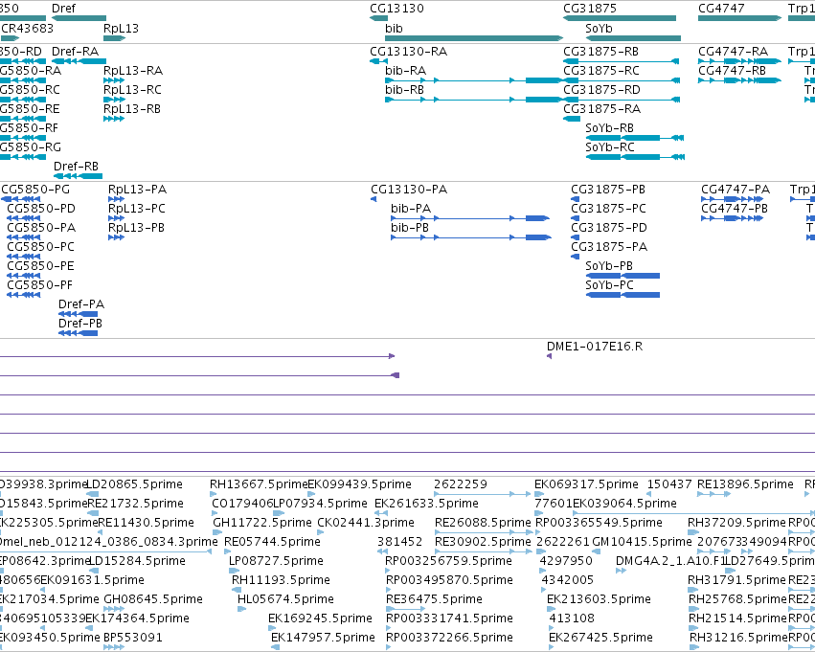Open protein label CG4747-PA

736,190
